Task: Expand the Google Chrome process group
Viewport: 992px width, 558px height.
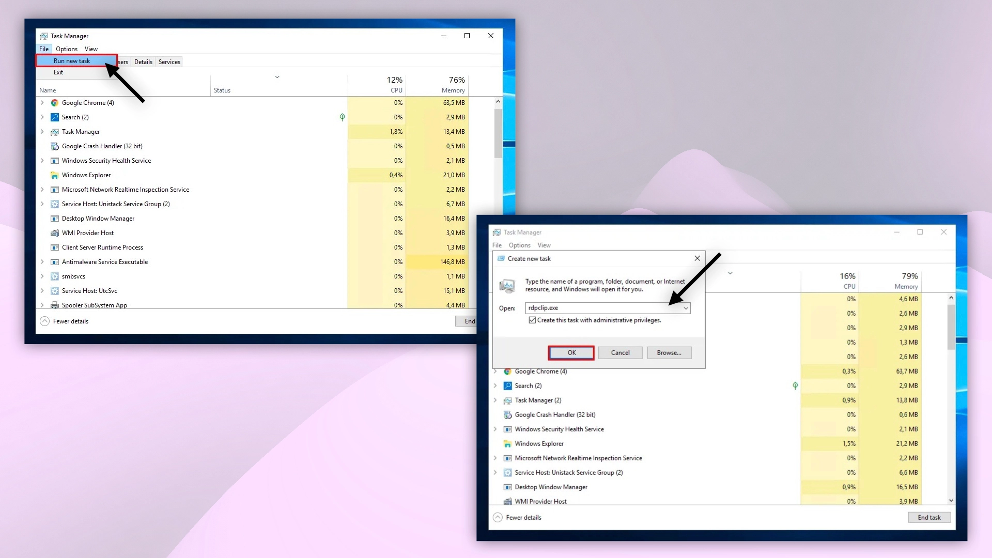Action: (x=42, y=103)
